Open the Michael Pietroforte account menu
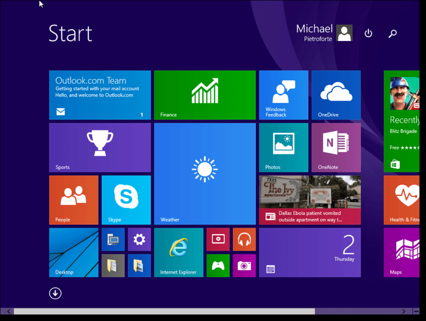The width and height of the screenshot is (426, 321). pyautogui.click(x=324, y=33)
